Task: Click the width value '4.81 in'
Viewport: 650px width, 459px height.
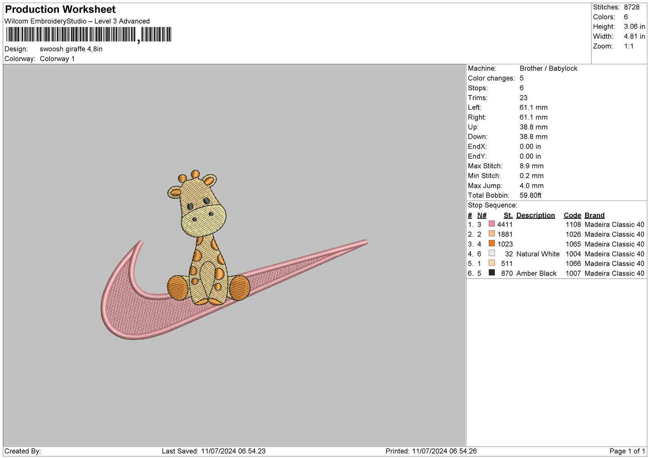Action: click(x=634, y=36)
